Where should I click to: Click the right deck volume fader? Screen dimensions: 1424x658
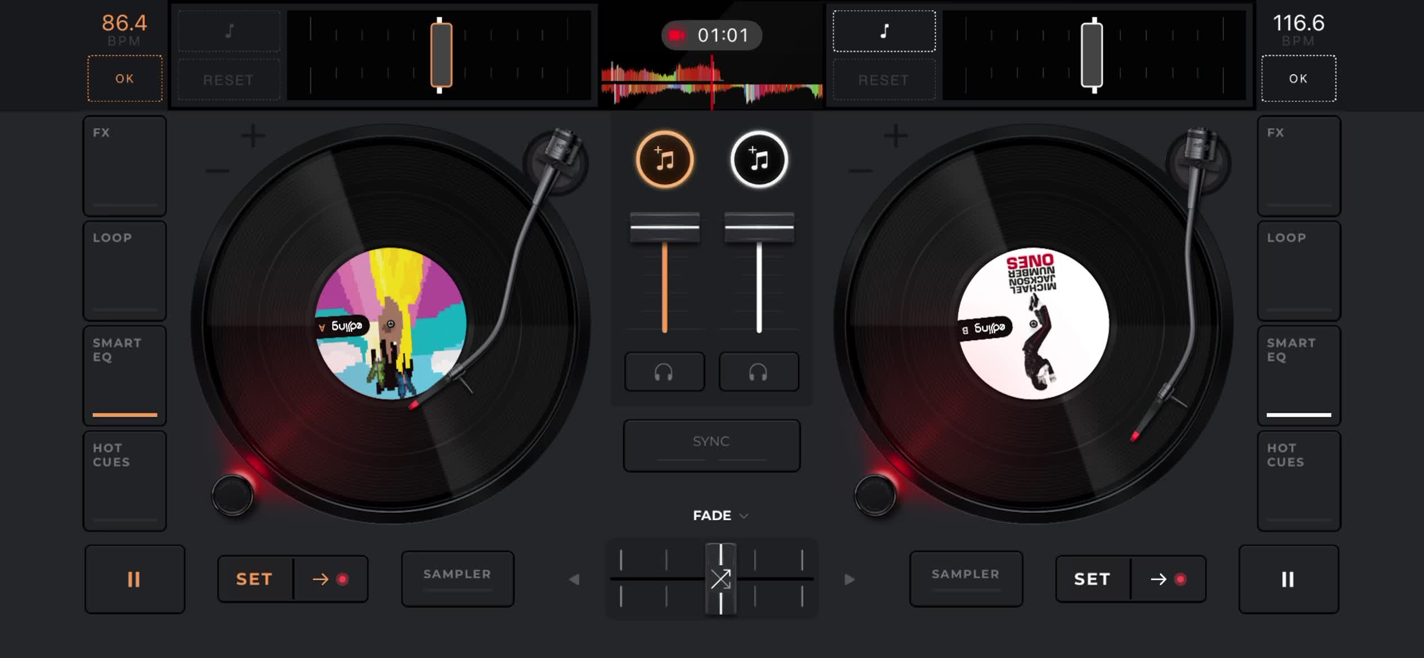(759, 227)
